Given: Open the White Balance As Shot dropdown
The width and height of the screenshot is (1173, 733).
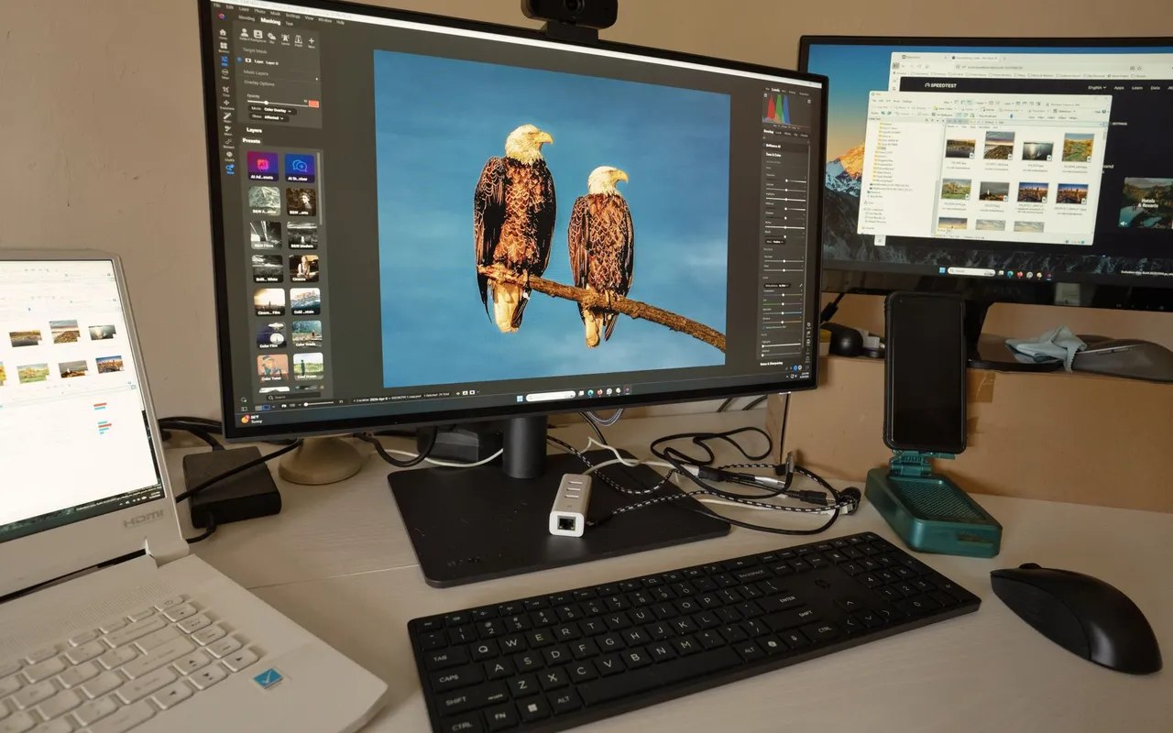Looking at the screenshot, I should (777, 286).
